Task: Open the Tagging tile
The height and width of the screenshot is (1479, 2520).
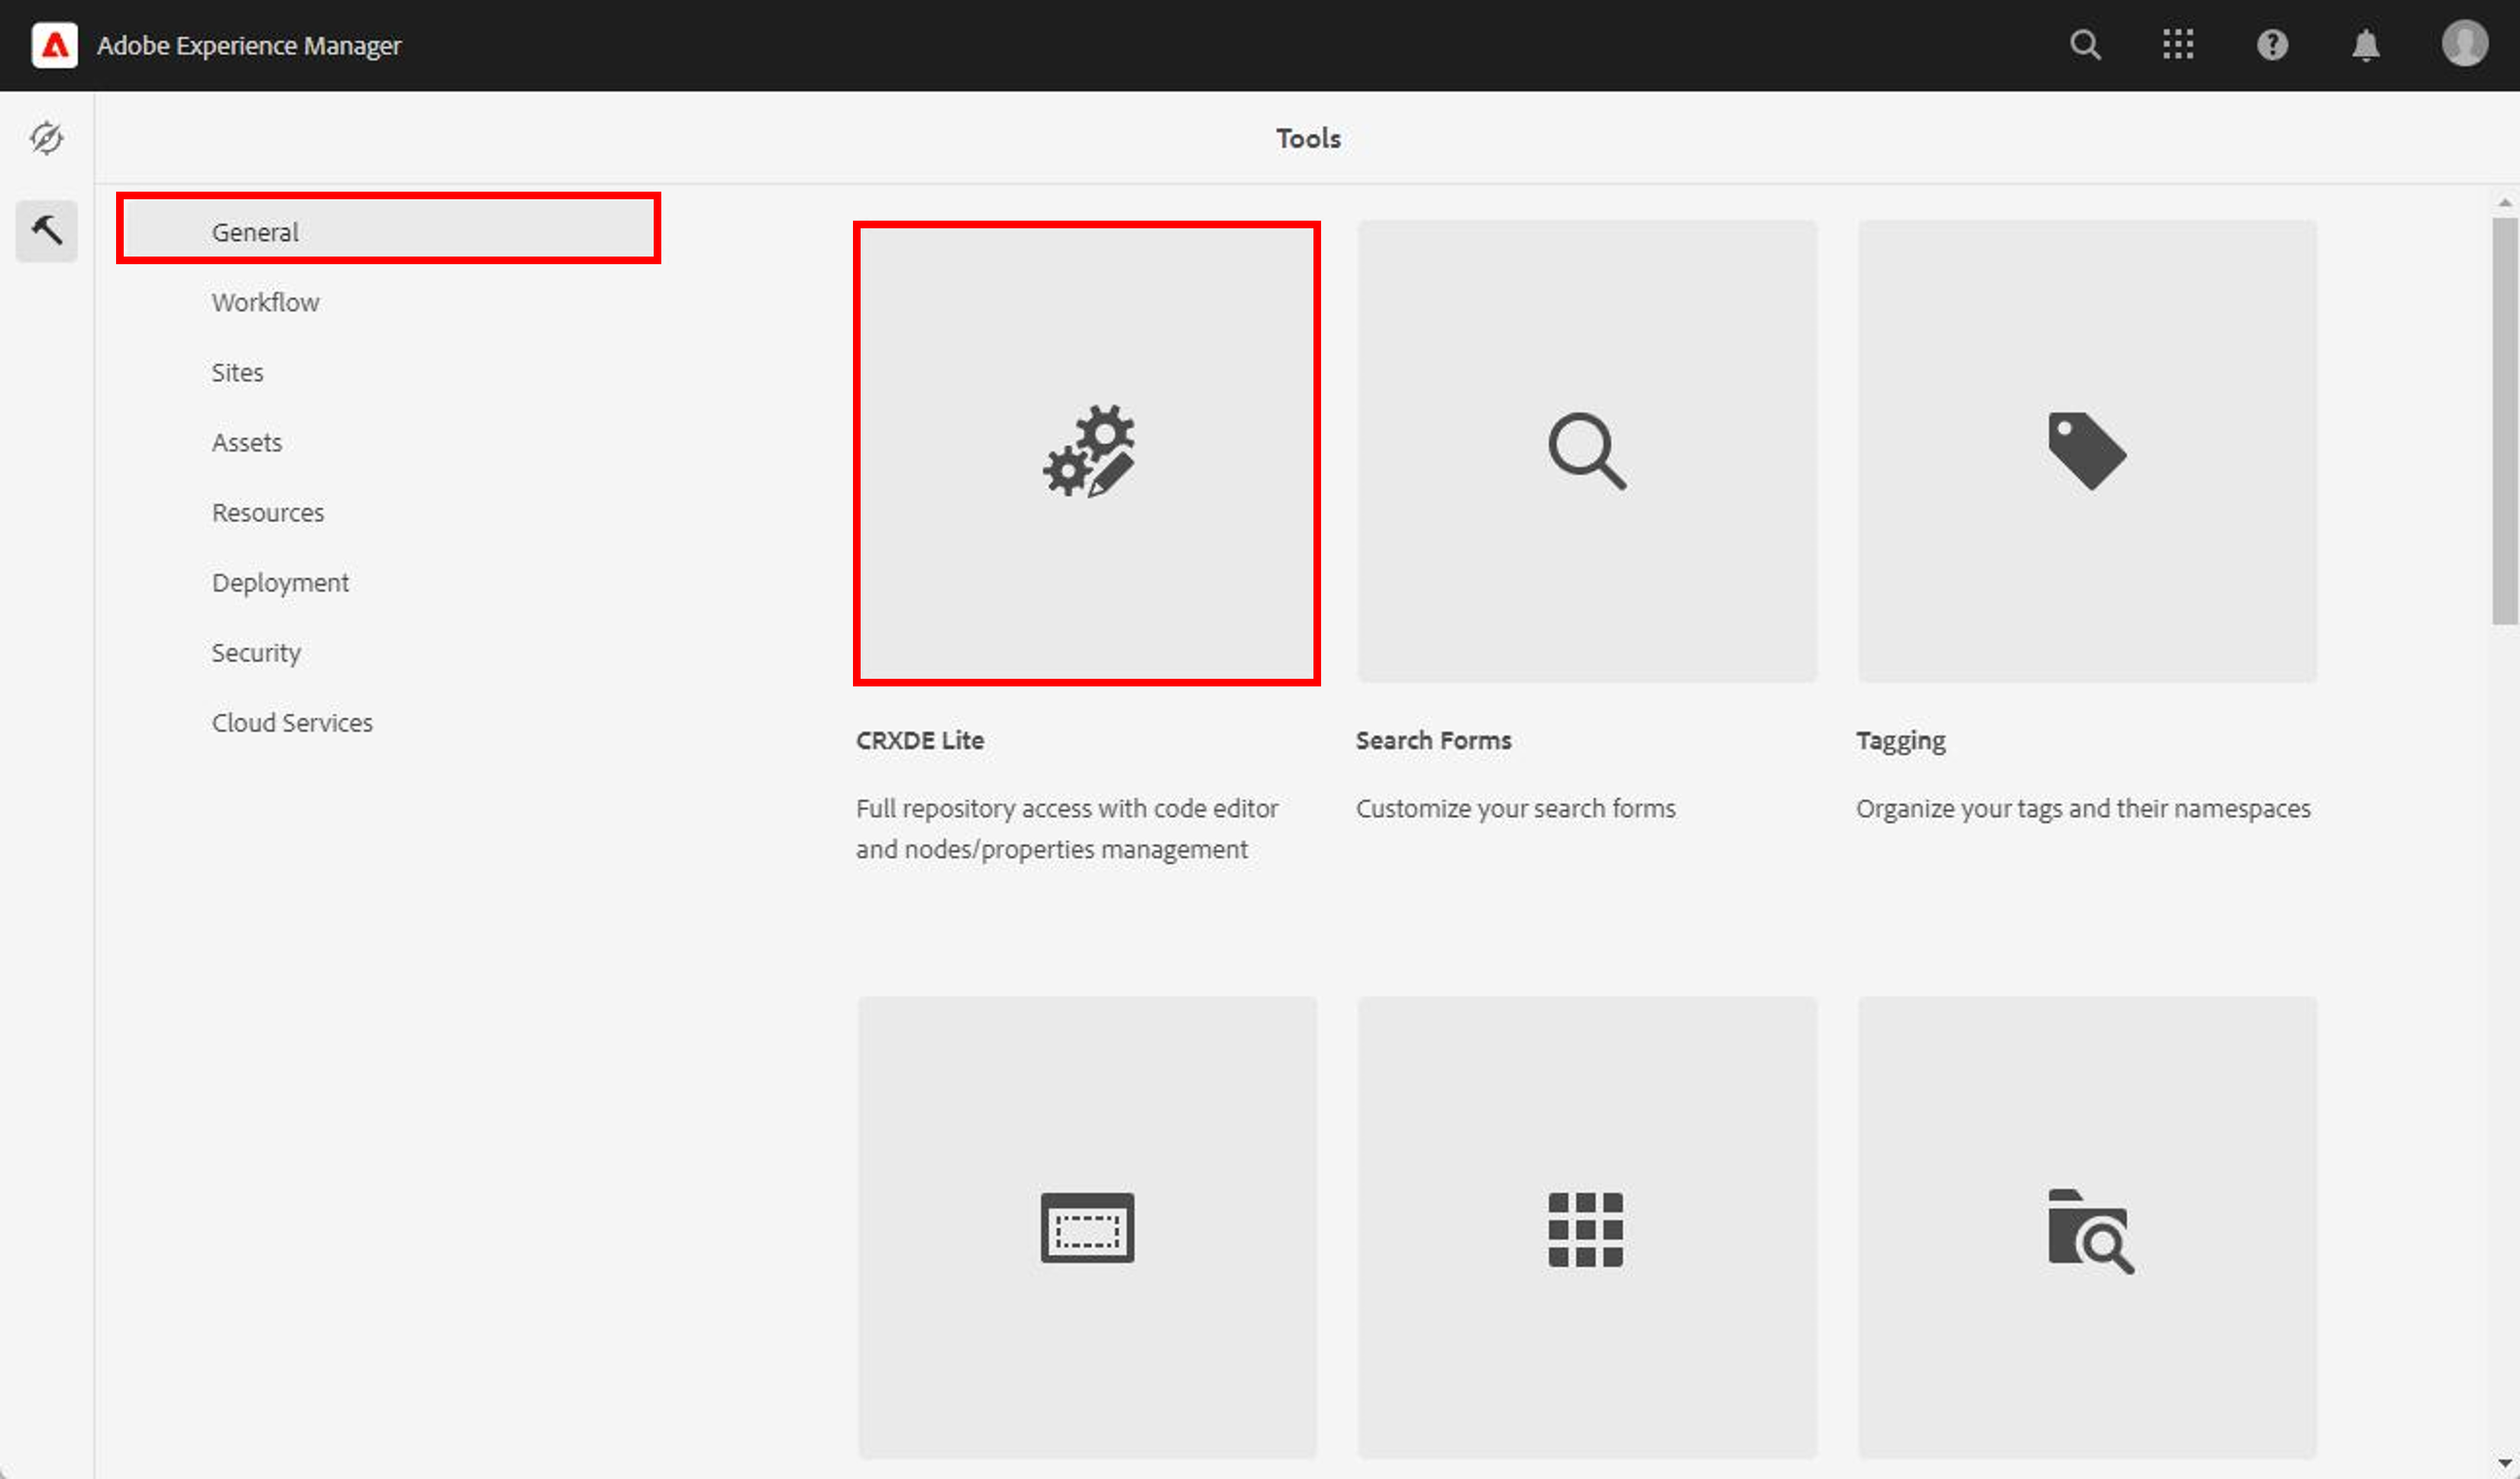Action: tap(2087, 452)
